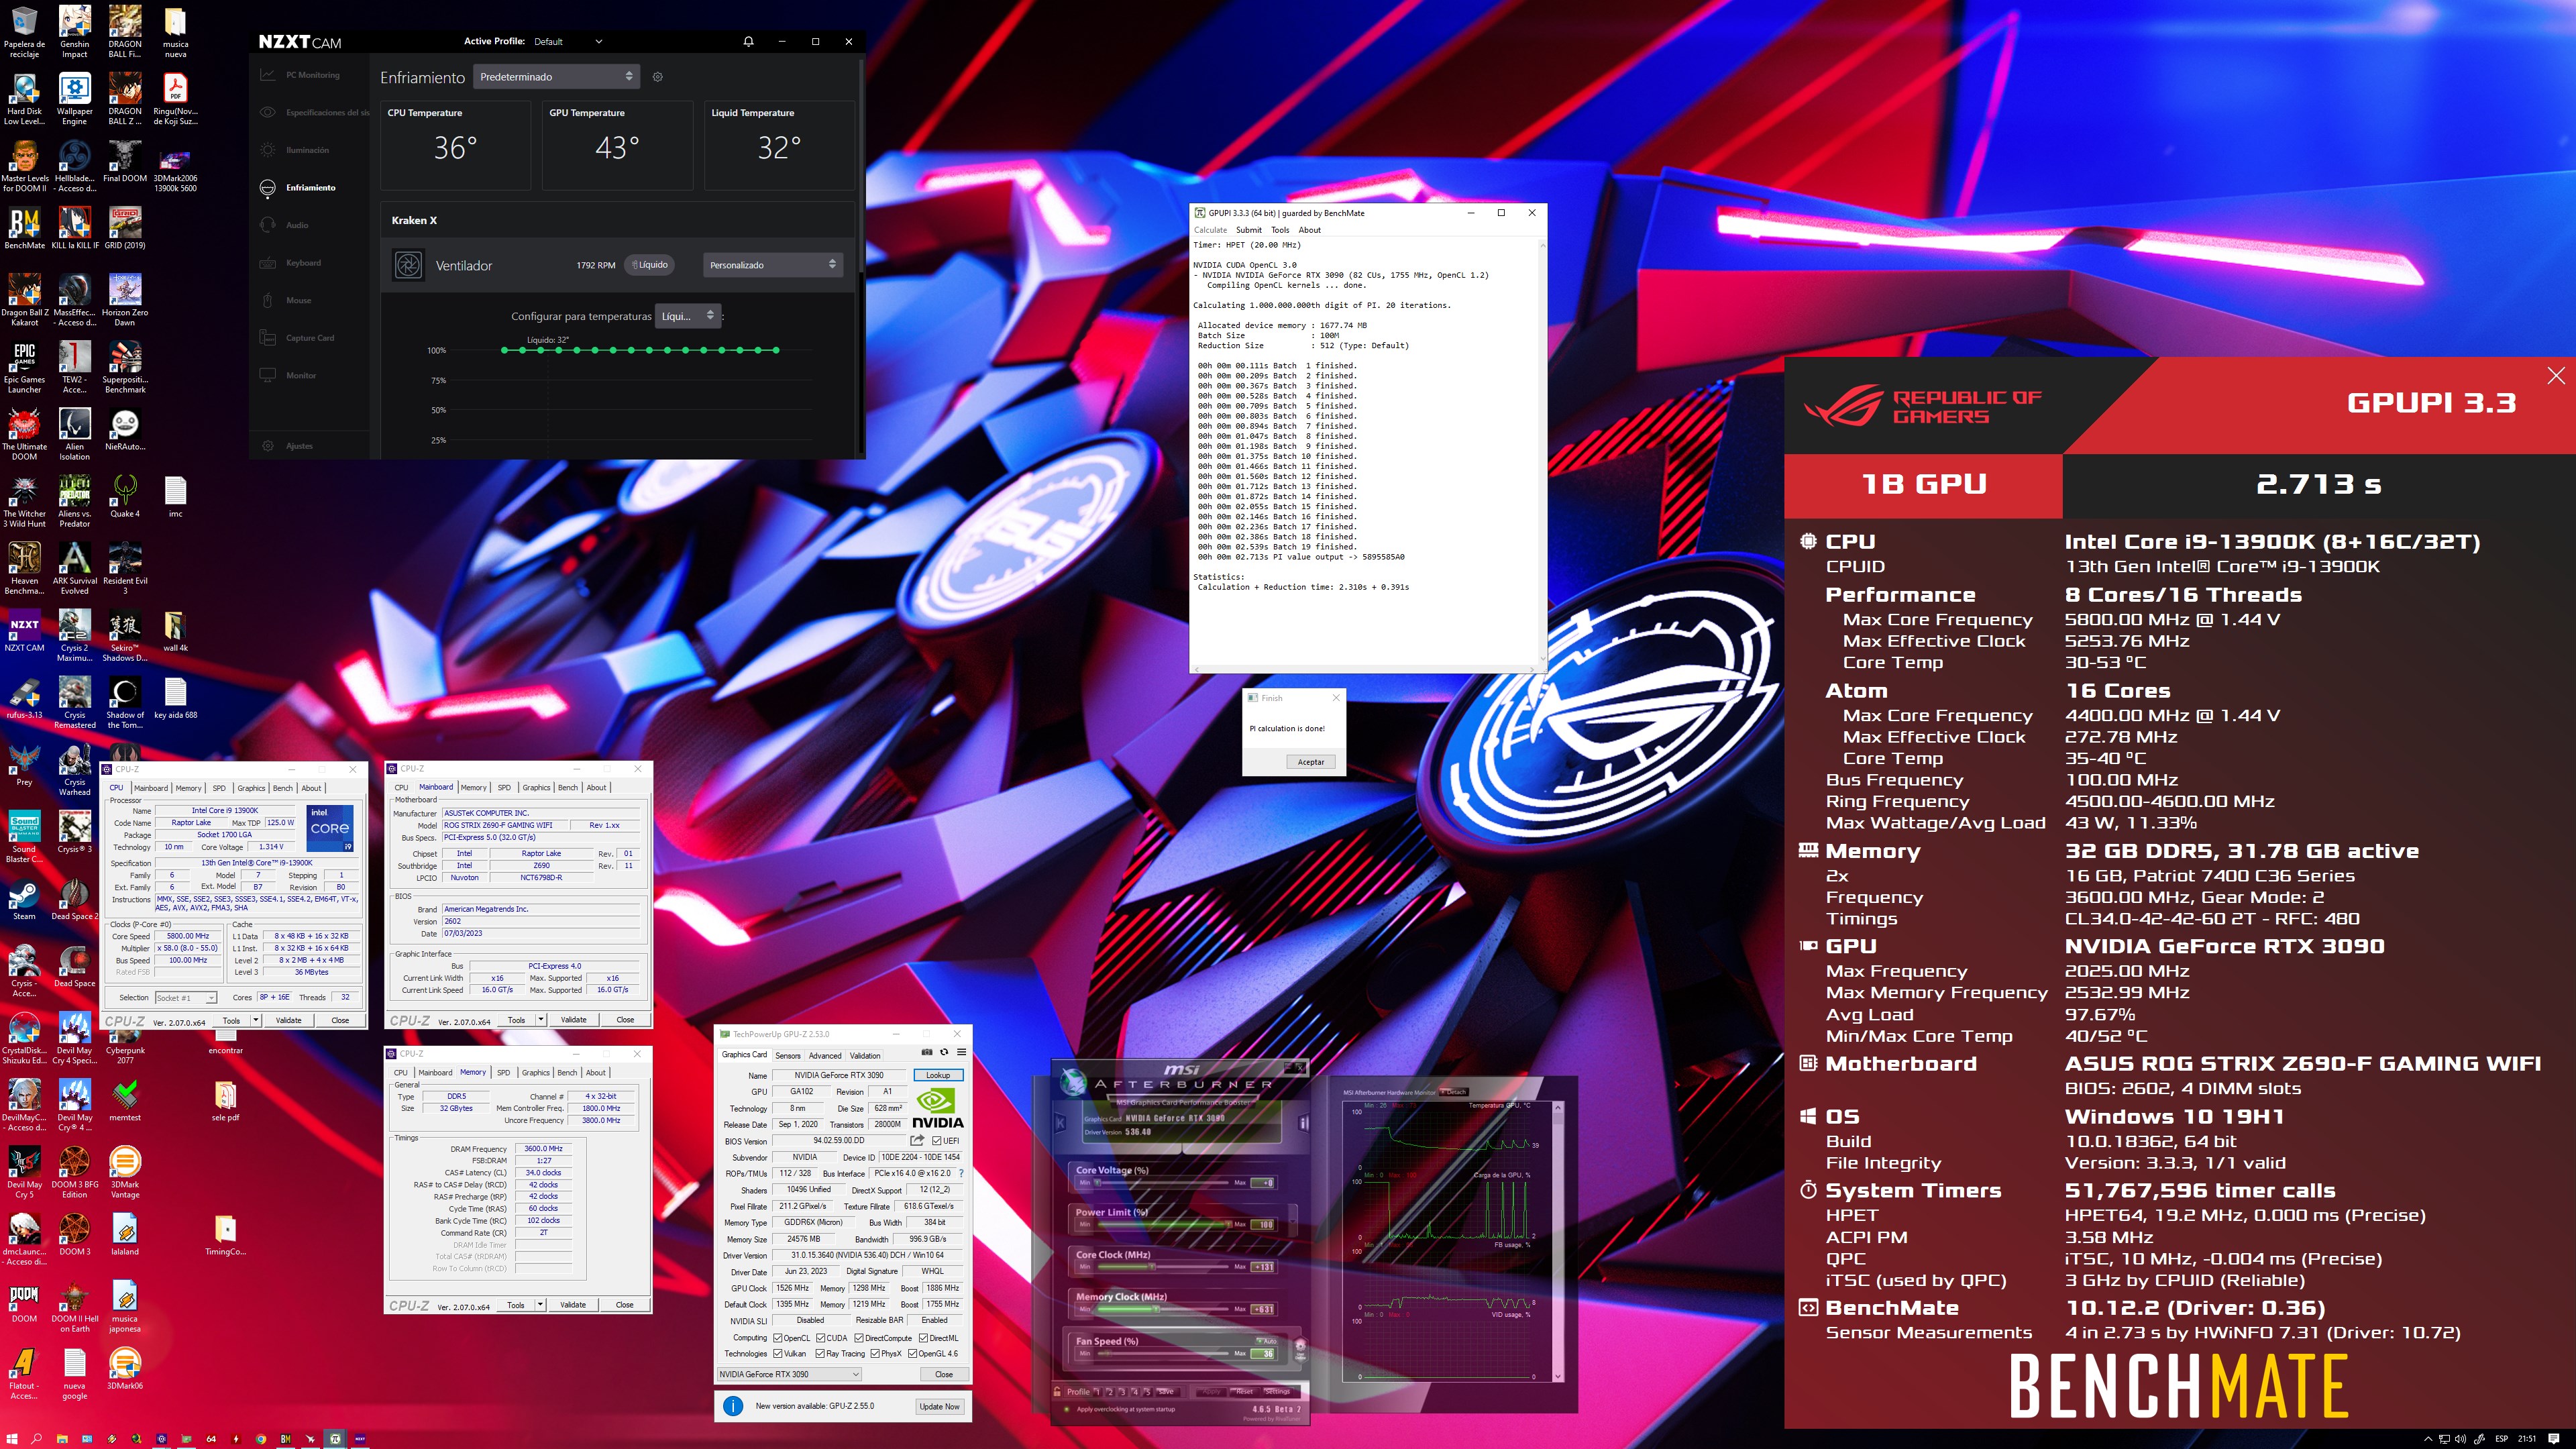Open GPU-Z hamburger menu
The height and width of the screenshot is (1449, 2576).
pyautogui.click(x=961, y=1052)
